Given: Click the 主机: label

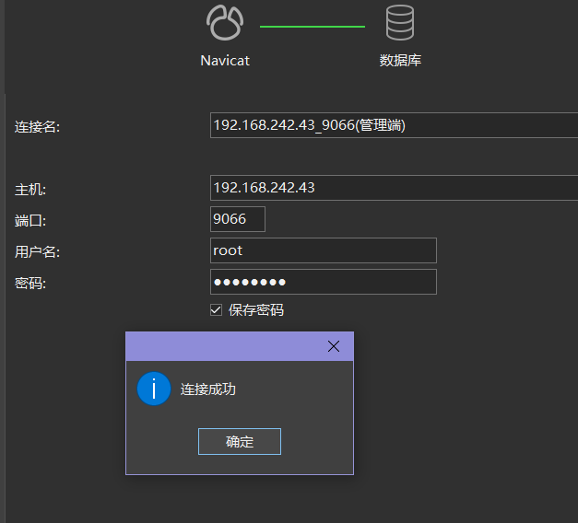Looking at the screenshot, I should click(30, 190).
